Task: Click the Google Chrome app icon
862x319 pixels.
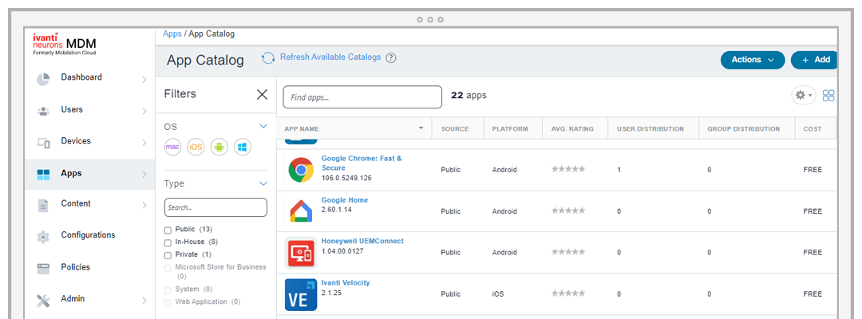Action: tap(301, 170)
